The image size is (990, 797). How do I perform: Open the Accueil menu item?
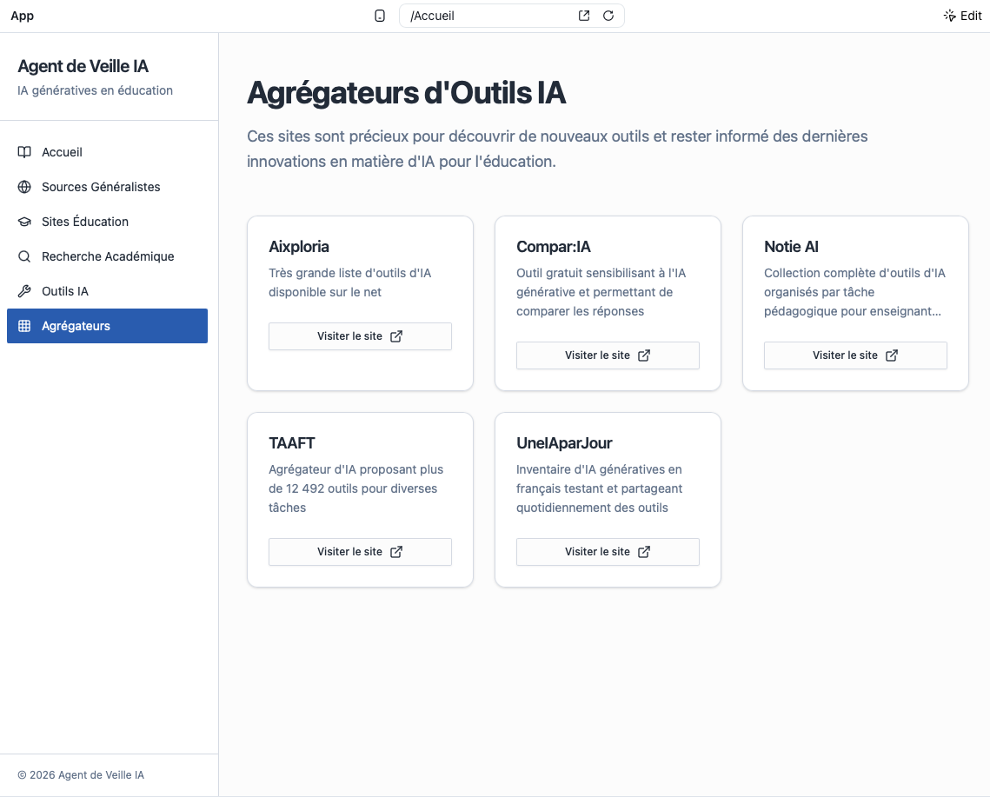tap(62, 152)
